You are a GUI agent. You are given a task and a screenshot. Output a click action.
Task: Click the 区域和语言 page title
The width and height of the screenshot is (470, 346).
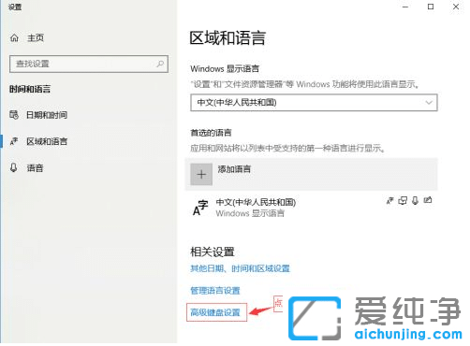tap(228, 38)
